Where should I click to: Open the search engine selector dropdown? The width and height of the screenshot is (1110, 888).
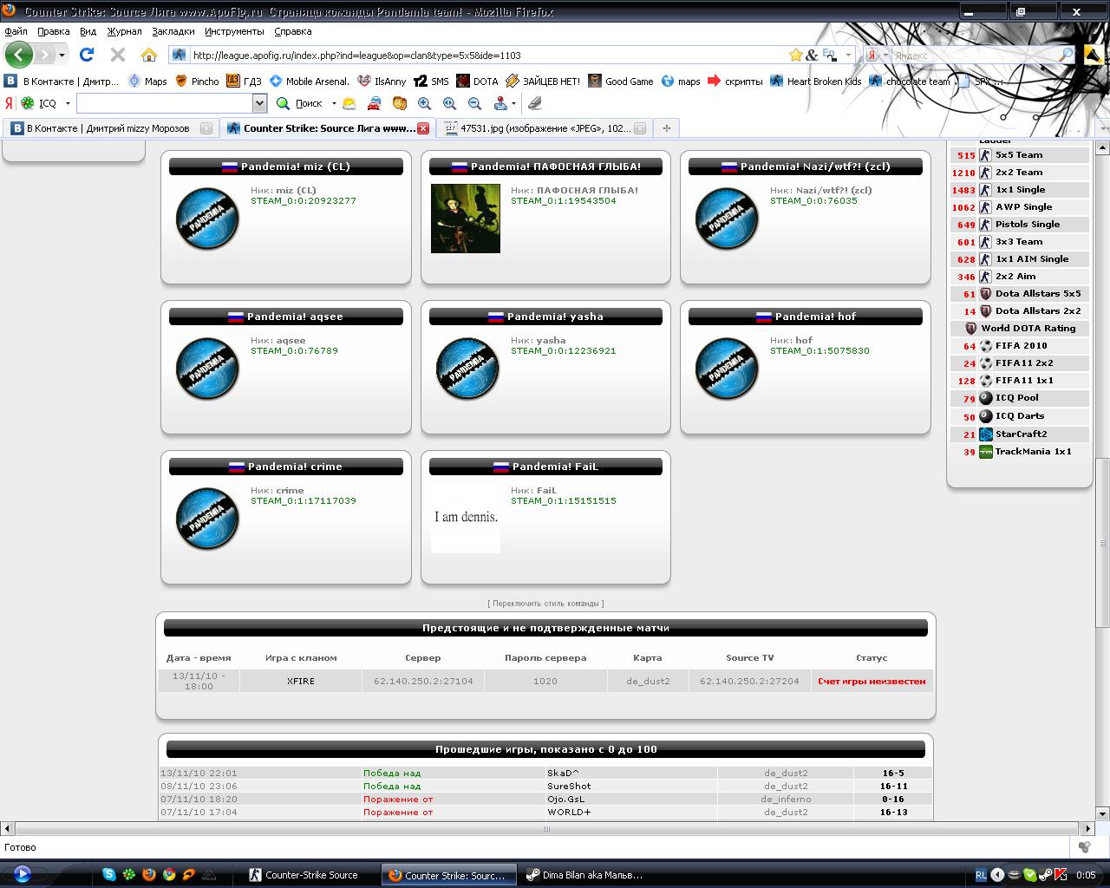(885, 55)
